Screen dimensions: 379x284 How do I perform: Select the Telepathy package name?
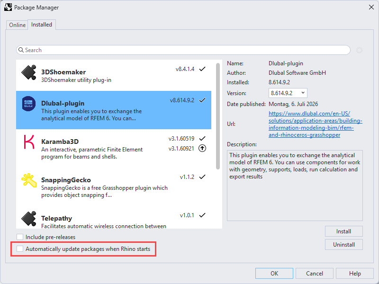click(56, 218)
